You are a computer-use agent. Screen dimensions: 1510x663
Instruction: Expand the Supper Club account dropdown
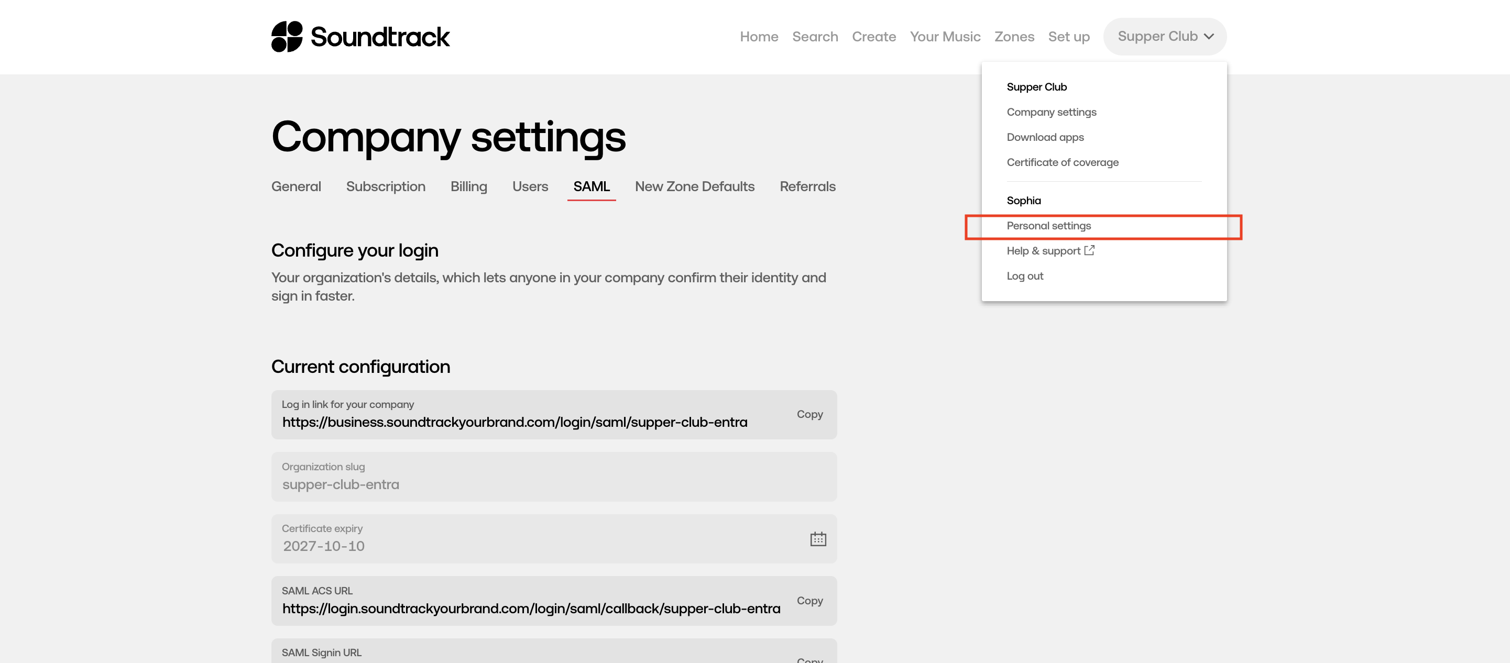1164,36
